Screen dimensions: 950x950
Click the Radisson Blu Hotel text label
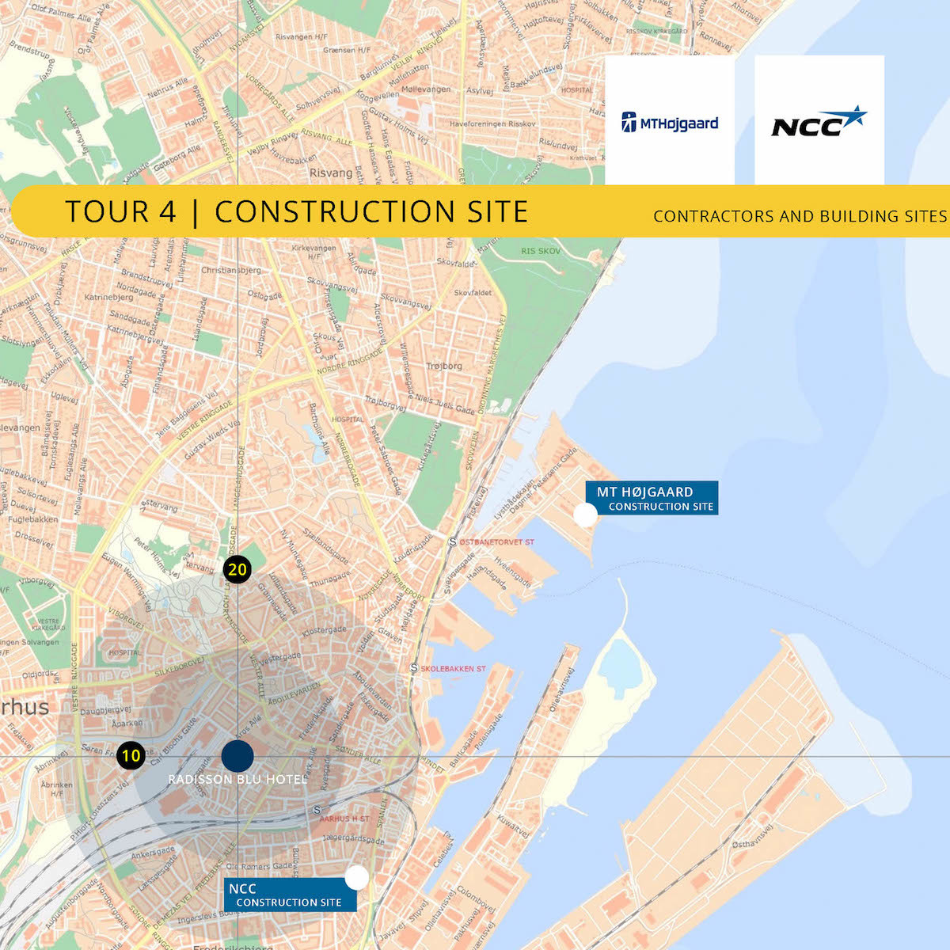pos(237,780)
